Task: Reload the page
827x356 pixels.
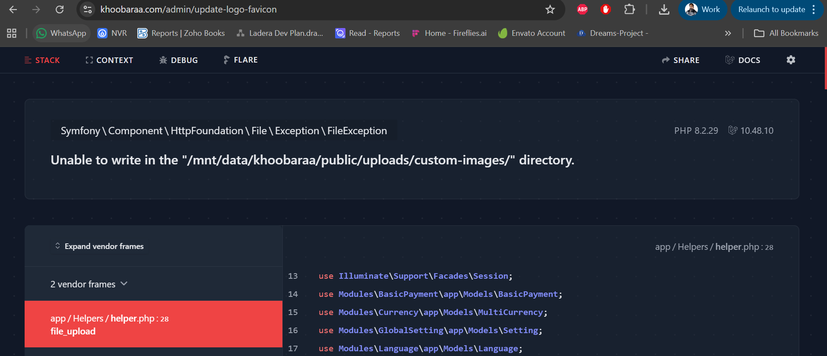Action: [x=60, y=9]
